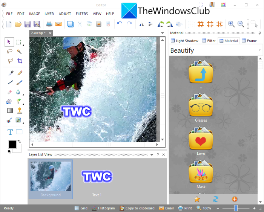The width and height of the screenshot is (264, 212).
Task: Click the 100% zoom reset button
Action: [204, 208]
